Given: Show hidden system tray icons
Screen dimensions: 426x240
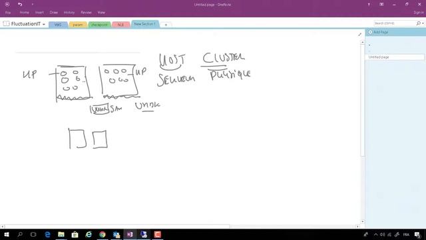Looking at the screenshot, I should click(x=375, y=234).
